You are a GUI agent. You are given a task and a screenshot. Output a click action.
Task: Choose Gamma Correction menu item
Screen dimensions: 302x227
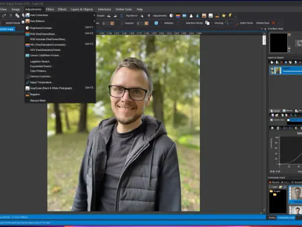pyautogui.click(x=60, y=76)
